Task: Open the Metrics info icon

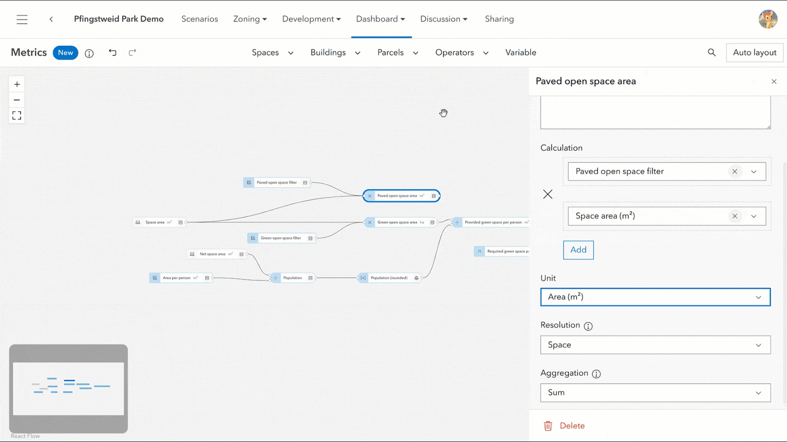Action: pos(90,54)
